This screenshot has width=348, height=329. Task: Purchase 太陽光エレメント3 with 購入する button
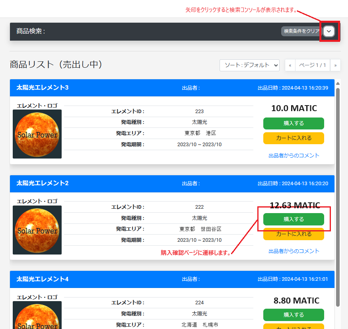294,123
